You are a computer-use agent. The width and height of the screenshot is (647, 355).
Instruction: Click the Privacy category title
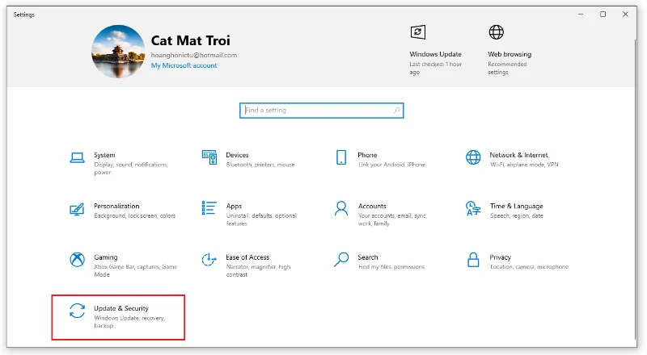click(500, 257)
